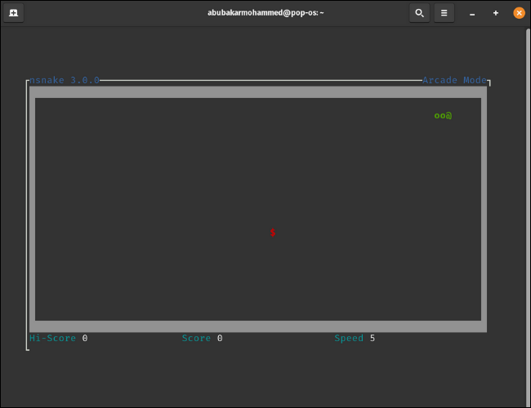Click the 'Score' label in status line
This screenshot has width=531, height=408.
pyautogui.click(x=196, y=338)
